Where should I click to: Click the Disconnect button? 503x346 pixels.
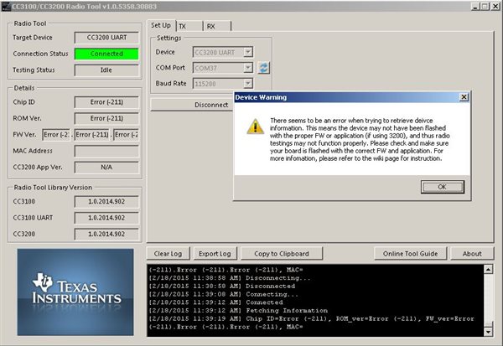point(192,105)
